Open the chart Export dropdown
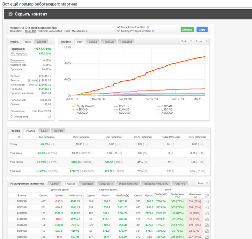 (201, 41)
